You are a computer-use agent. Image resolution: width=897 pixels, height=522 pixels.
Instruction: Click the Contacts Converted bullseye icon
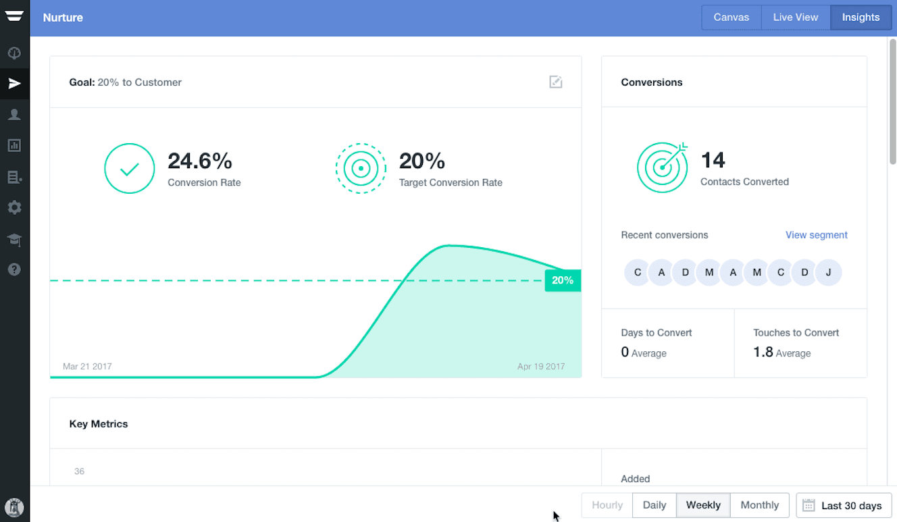pos(662,167)
